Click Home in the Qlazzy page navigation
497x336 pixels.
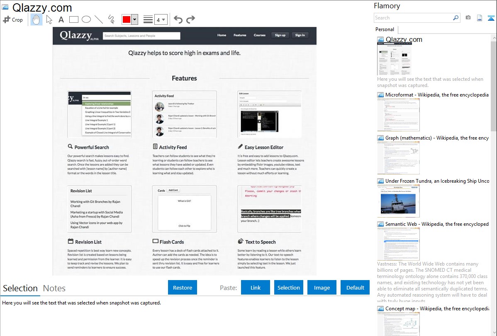tap(222, 35)
